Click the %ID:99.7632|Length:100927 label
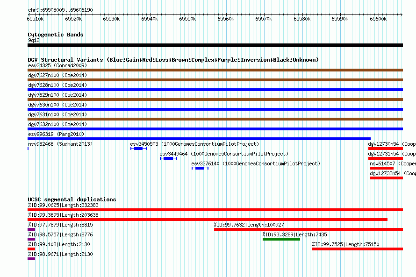The width and height of the screenshot is (416, 277). click(249, 225)
